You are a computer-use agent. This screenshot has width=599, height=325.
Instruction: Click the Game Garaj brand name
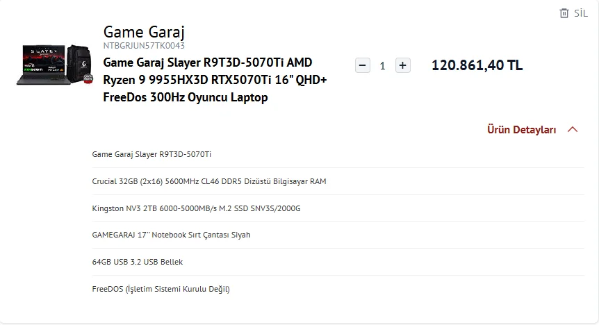[x=144, y=32]
